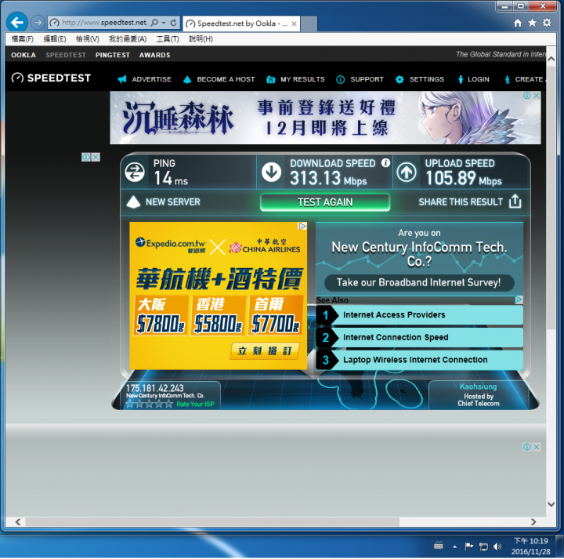
Task: Click the SETTINGS gear icon in Speedtest nav
Action: pyautogui.click(x=399, y=79)
